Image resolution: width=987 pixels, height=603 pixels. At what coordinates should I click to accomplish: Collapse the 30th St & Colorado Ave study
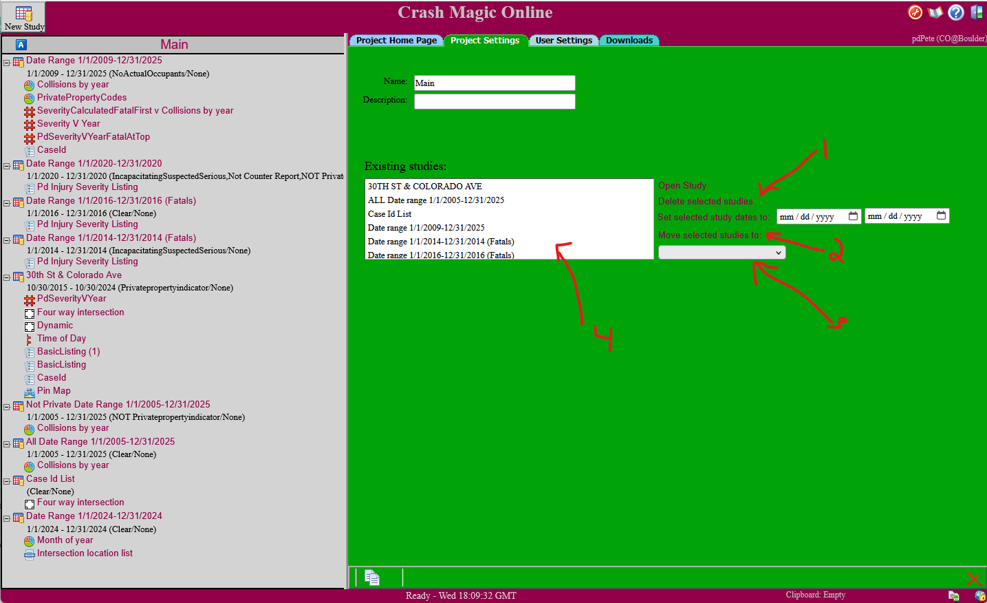[7, 277]
